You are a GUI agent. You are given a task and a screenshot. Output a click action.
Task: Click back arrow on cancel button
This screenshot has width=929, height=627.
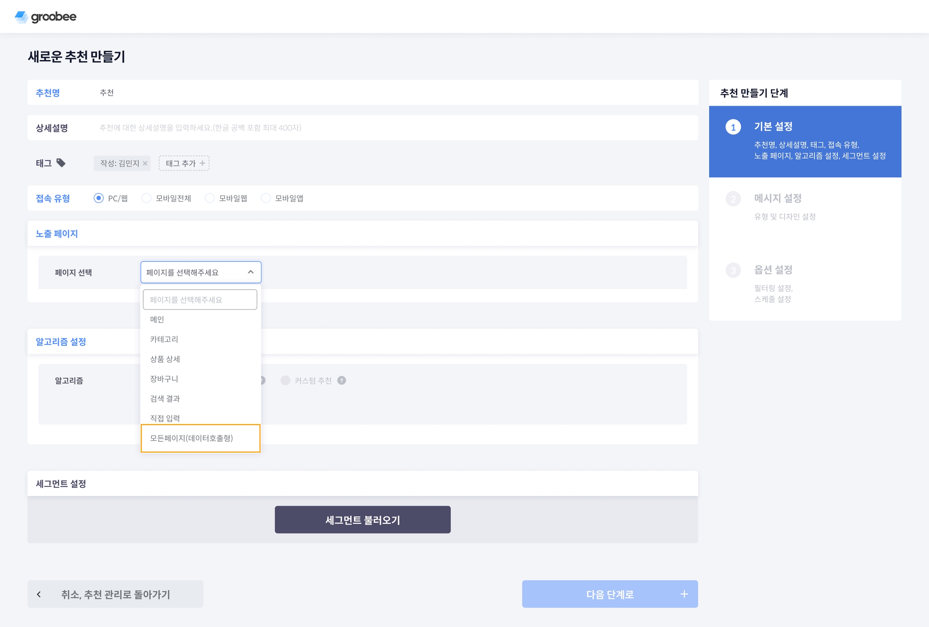point(39,594)
